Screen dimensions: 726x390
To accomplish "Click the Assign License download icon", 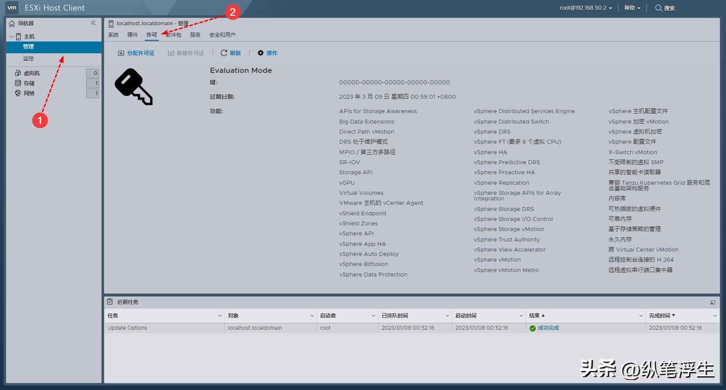I will click(x=121, y=53).
